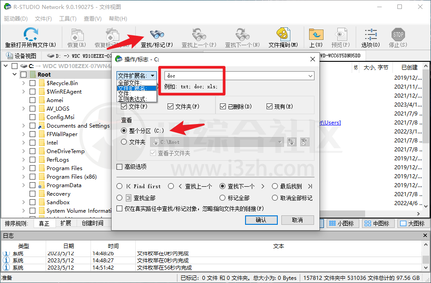Click the 已创建 column header

click(x=409, y=67)
